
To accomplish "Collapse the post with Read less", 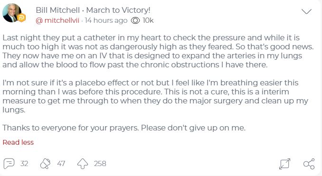I will (18, 142).
